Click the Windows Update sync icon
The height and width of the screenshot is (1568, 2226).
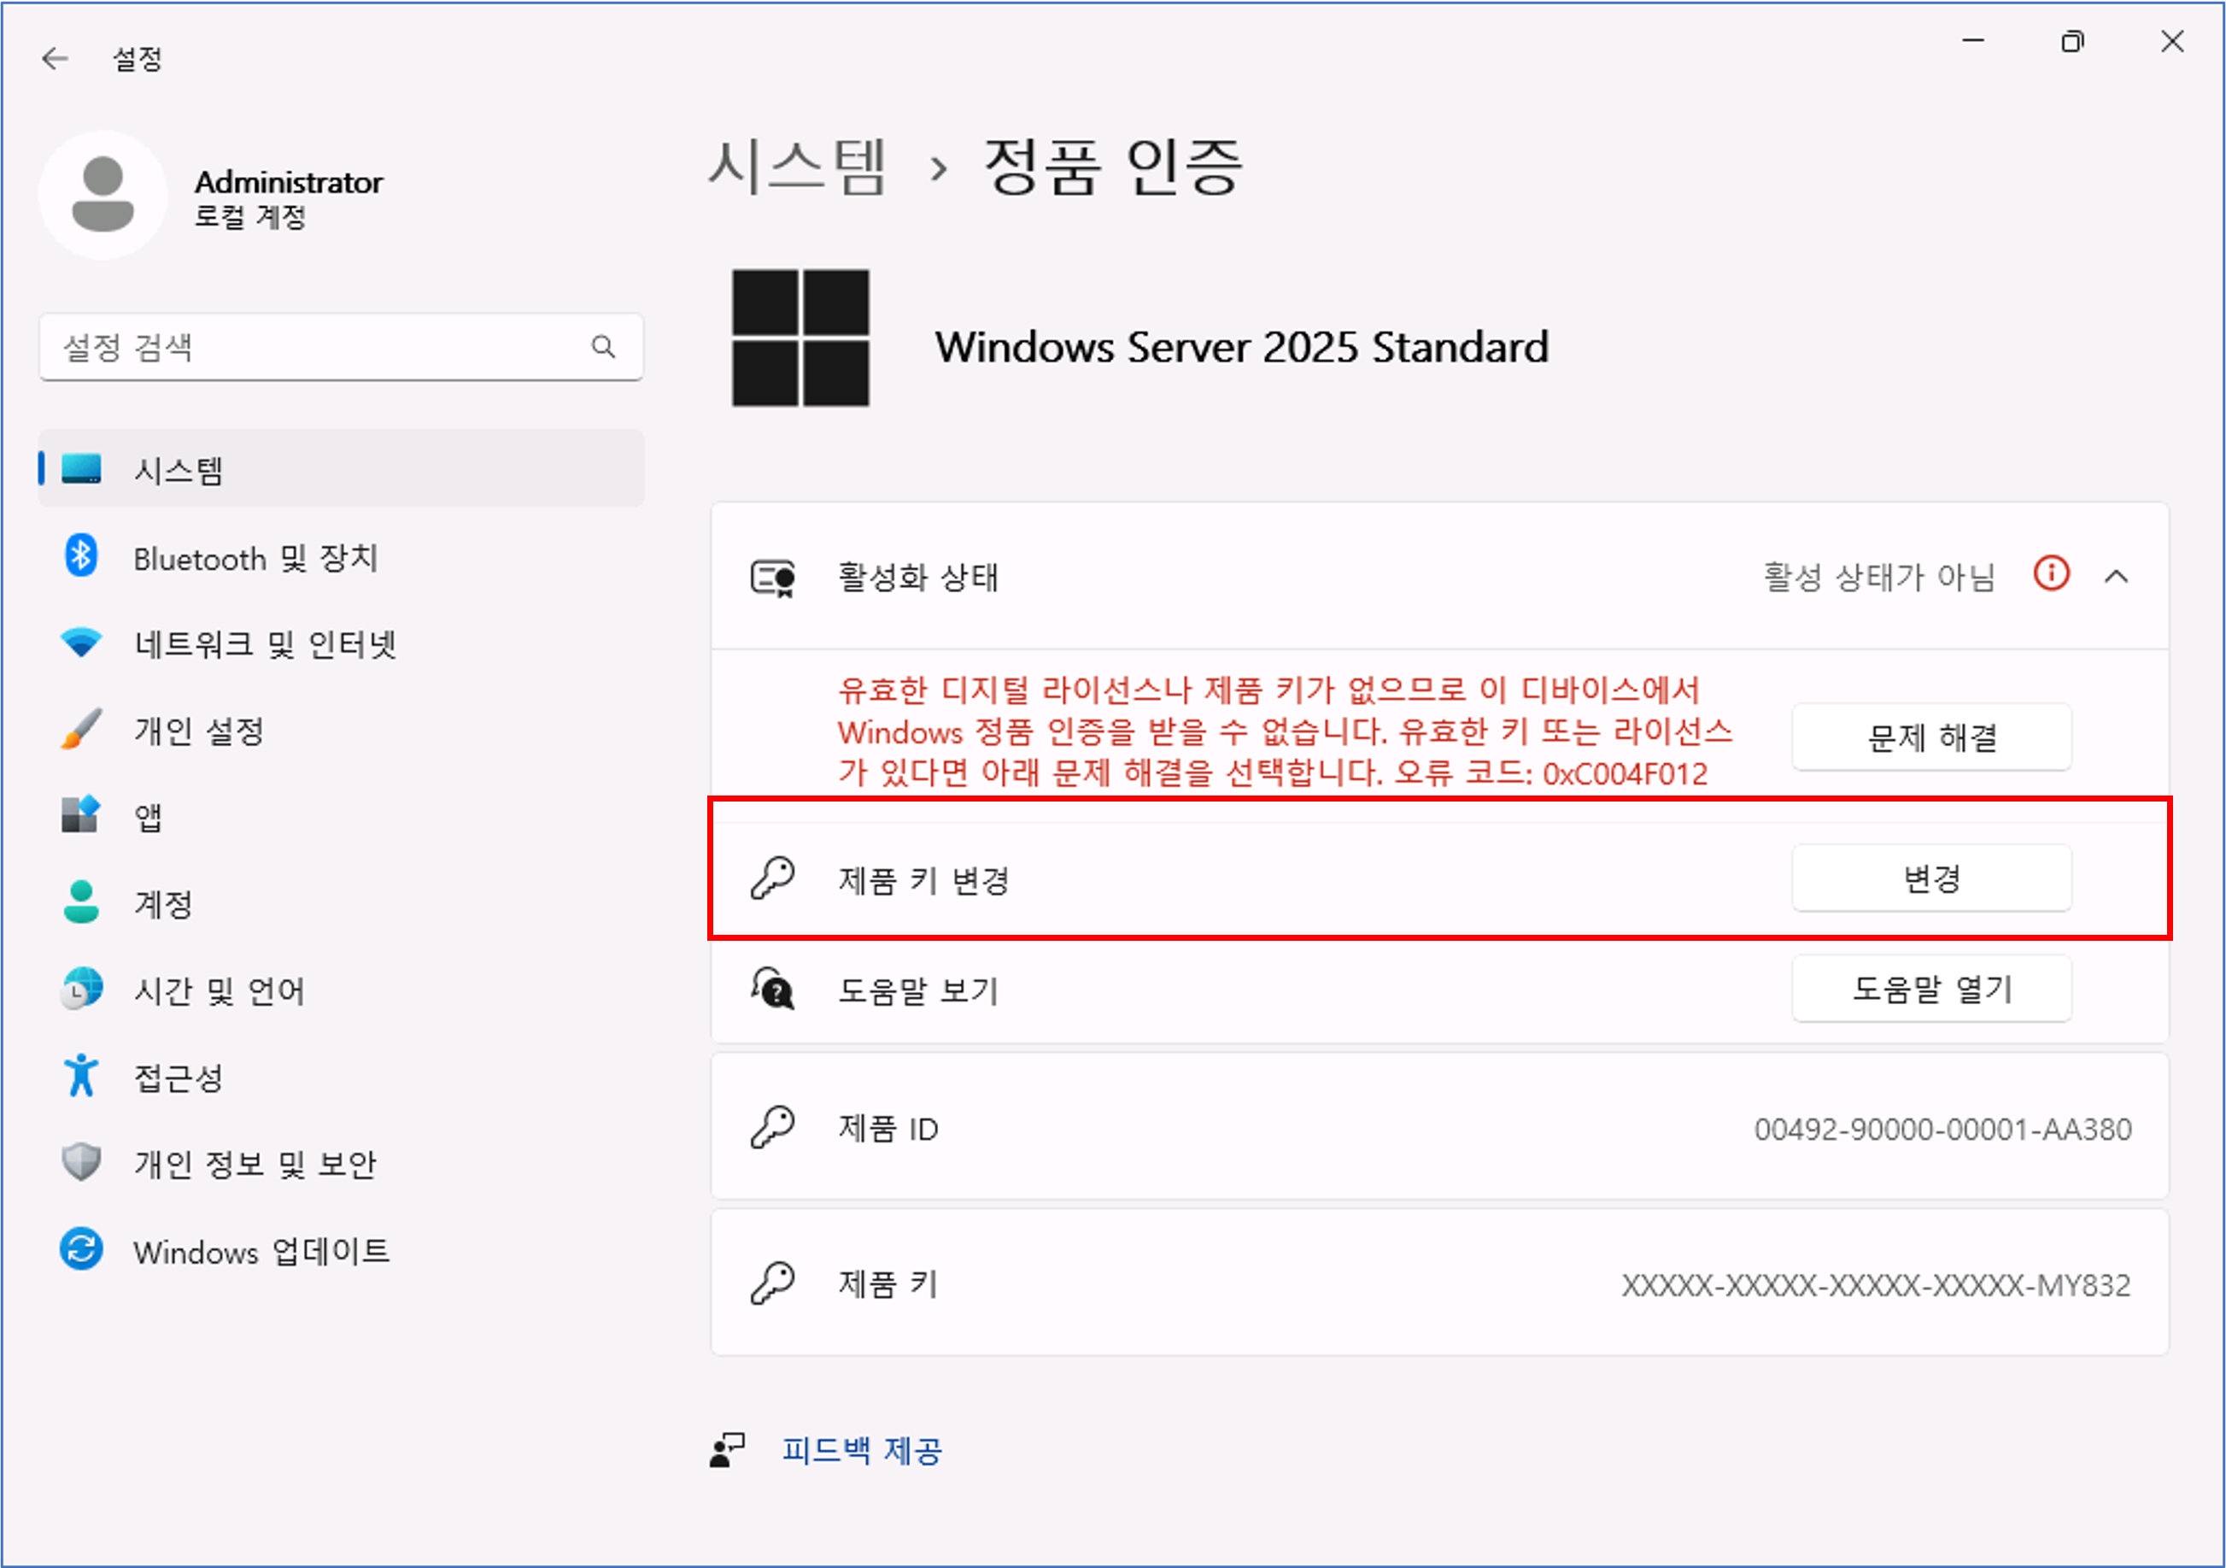[81, 1249]
